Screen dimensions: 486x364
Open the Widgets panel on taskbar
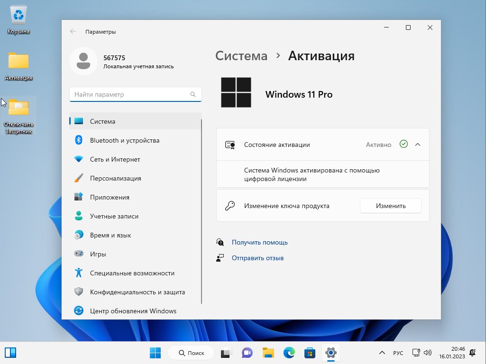10,353
